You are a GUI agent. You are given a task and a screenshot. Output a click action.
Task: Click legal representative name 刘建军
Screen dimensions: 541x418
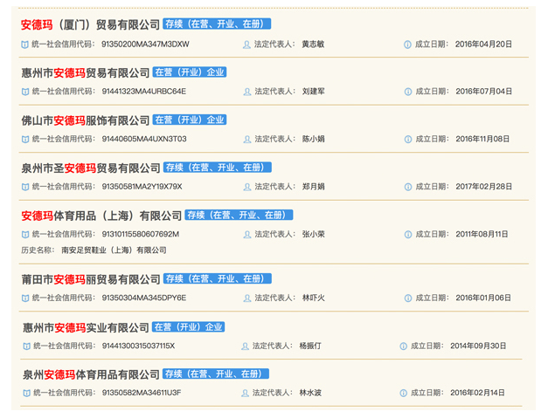click(314, 92)
